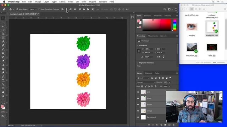Viewport: 227px width, 127px height.
Task: Collapse the Transform section
Action: coord(137,46)
